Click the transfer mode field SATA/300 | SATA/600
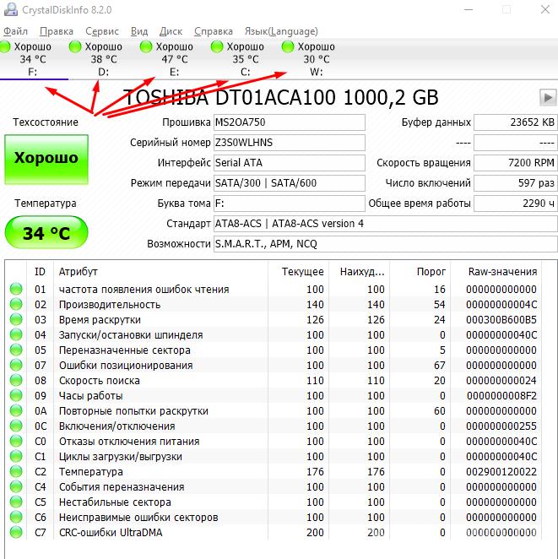The width and height of the screenshot is (558, 559). (x=290, y=183)
